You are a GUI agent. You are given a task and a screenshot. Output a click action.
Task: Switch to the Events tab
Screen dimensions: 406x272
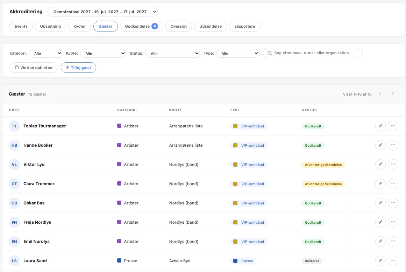(21, 26)
